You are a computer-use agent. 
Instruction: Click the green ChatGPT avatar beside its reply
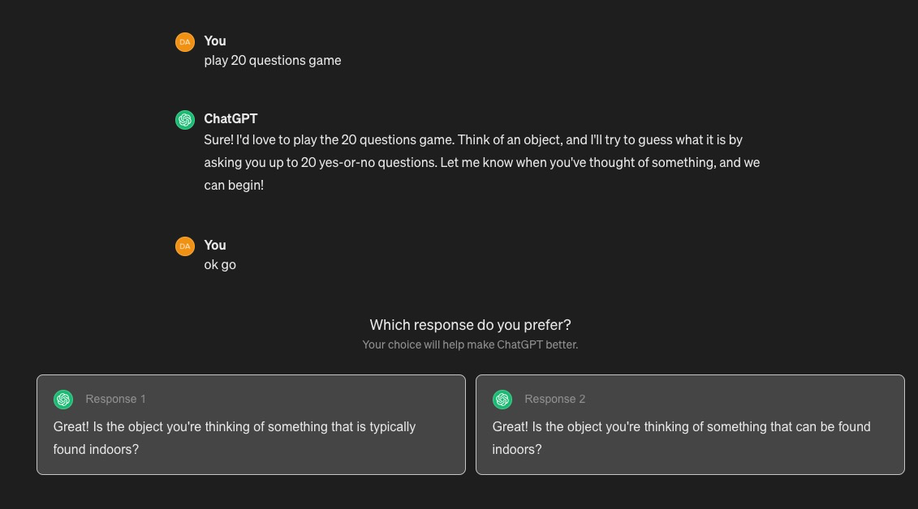185,120
